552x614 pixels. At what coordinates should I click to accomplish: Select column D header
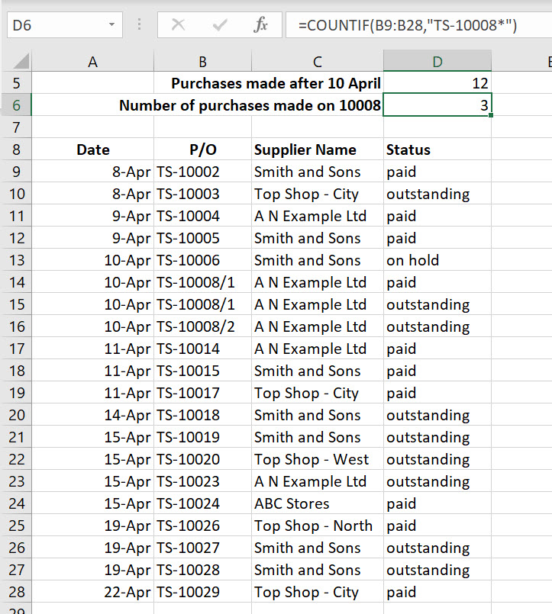point(437,61)
